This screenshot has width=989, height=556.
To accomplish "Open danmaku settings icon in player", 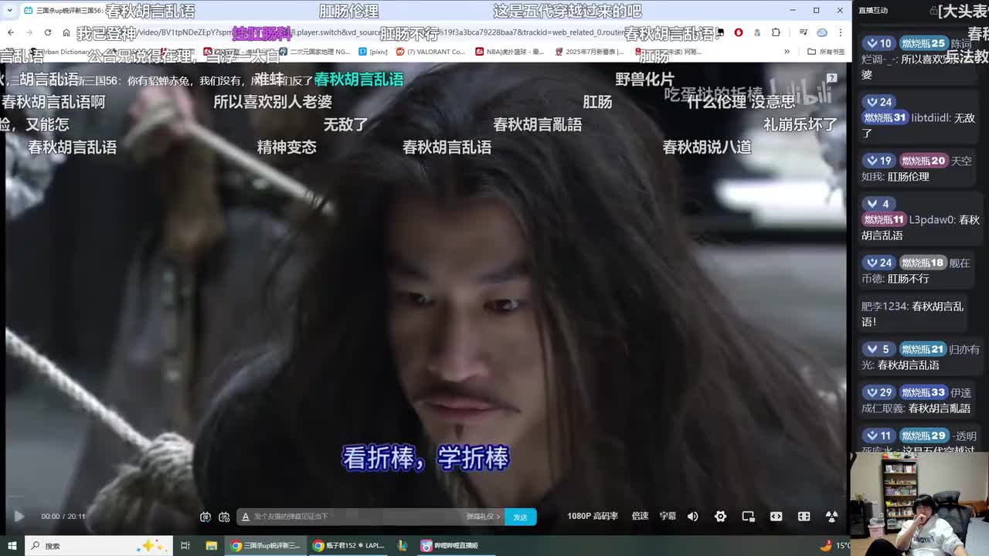I will 224,517.
